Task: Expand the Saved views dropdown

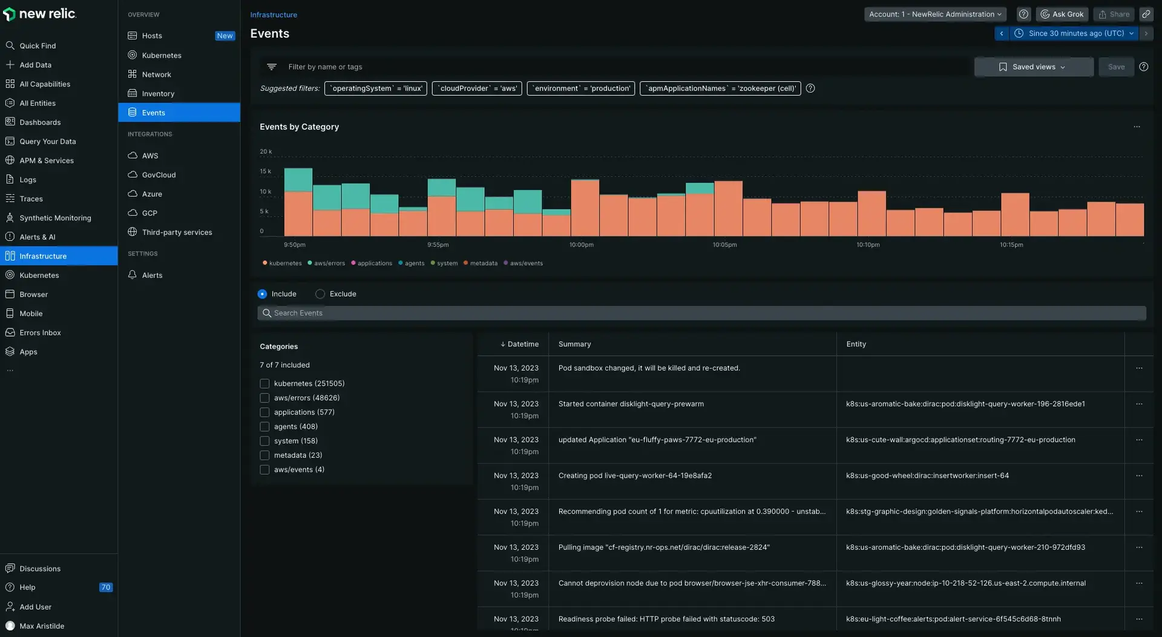Action: [1033, 67]
